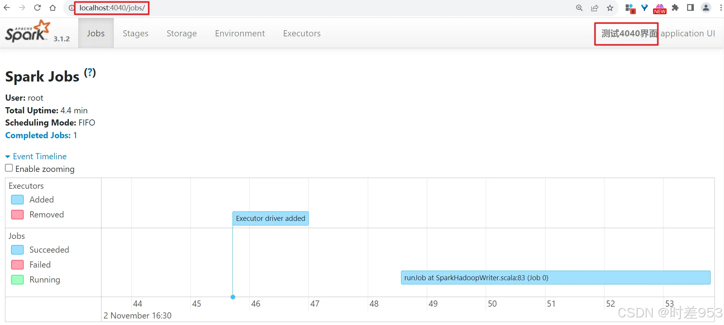Click the Spark version 3.1.2 text
This screenshot has height=325, width=724.
coord(62,39)
